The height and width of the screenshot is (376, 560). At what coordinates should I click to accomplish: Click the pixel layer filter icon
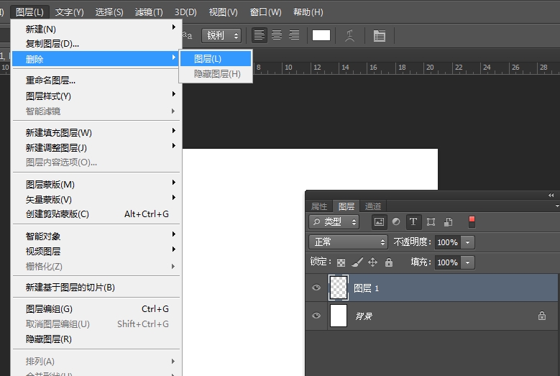pos(379,222)
